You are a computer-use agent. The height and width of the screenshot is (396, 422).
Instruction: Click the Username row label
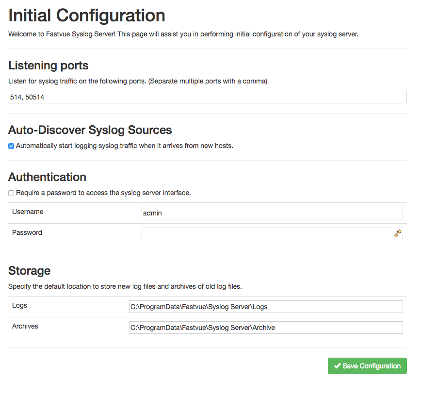[x=28, y=212]
